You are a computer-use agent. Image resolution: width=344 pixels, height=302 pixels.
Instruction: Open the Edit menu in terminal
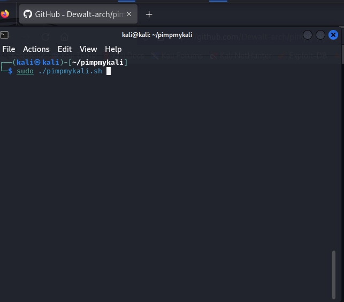(x=65, y=49)
